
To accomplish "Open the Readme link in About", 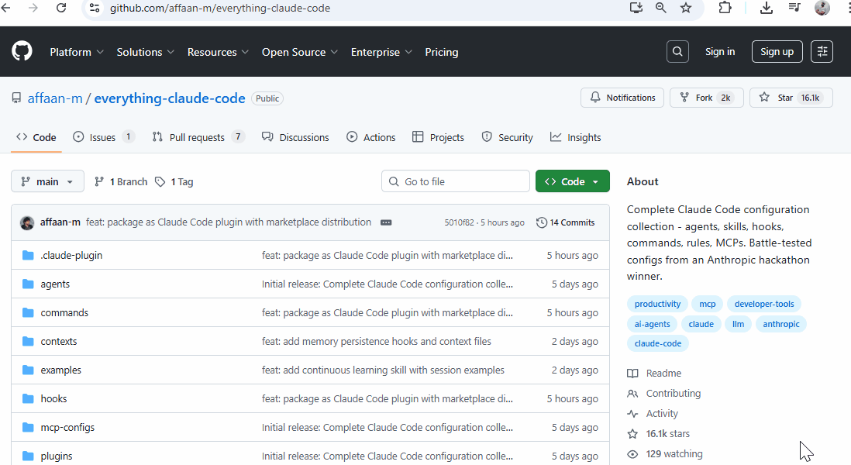I will pyautogui.click(x=655, y=374).
